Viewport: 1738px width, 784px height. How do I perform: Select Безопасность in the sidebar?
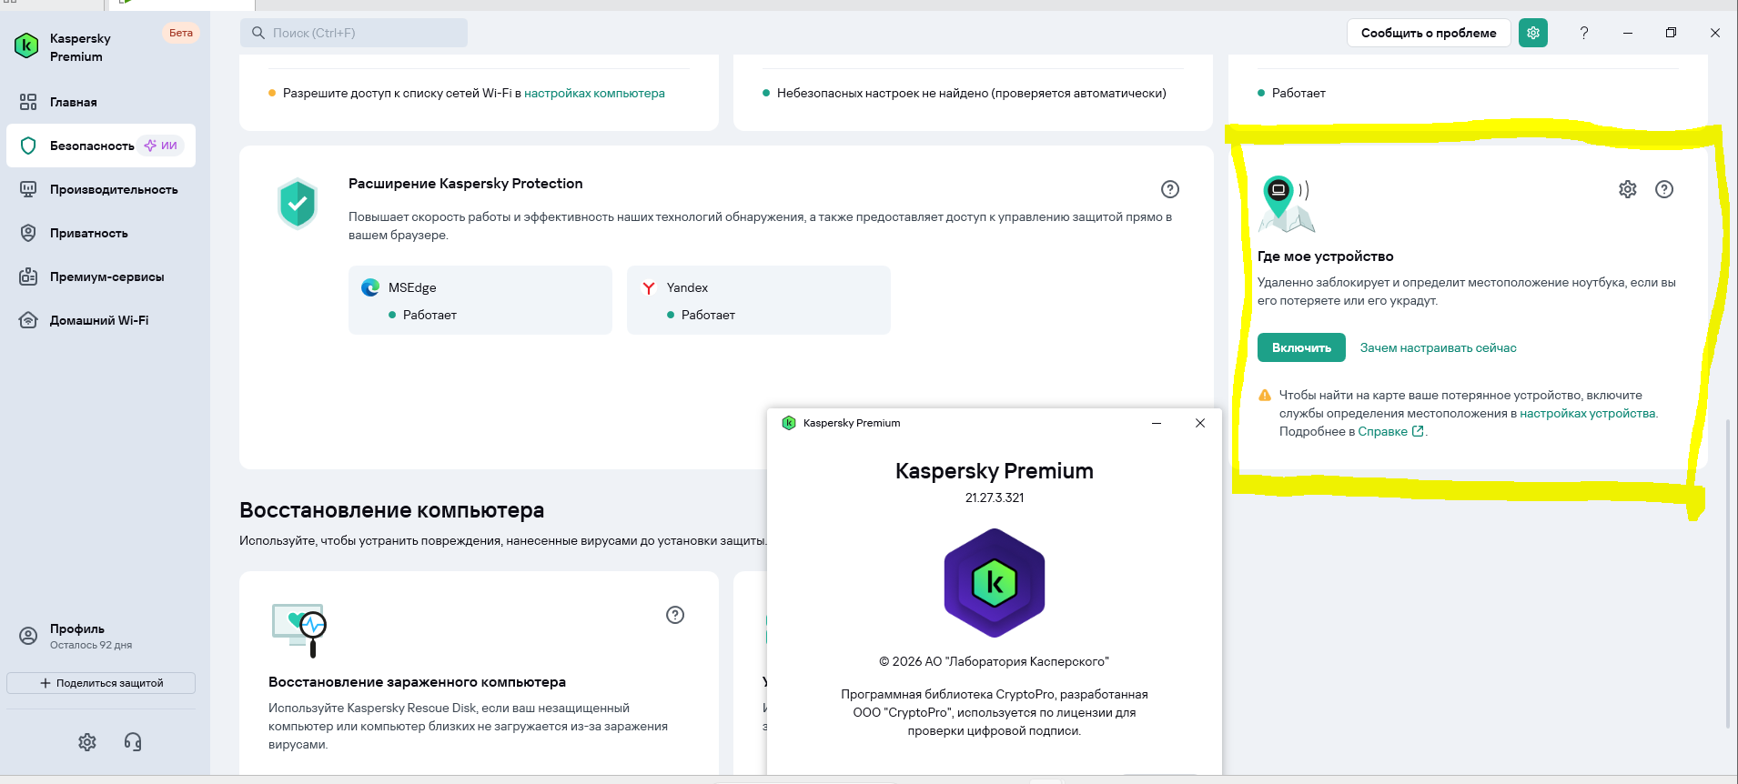tap(101, 146)
